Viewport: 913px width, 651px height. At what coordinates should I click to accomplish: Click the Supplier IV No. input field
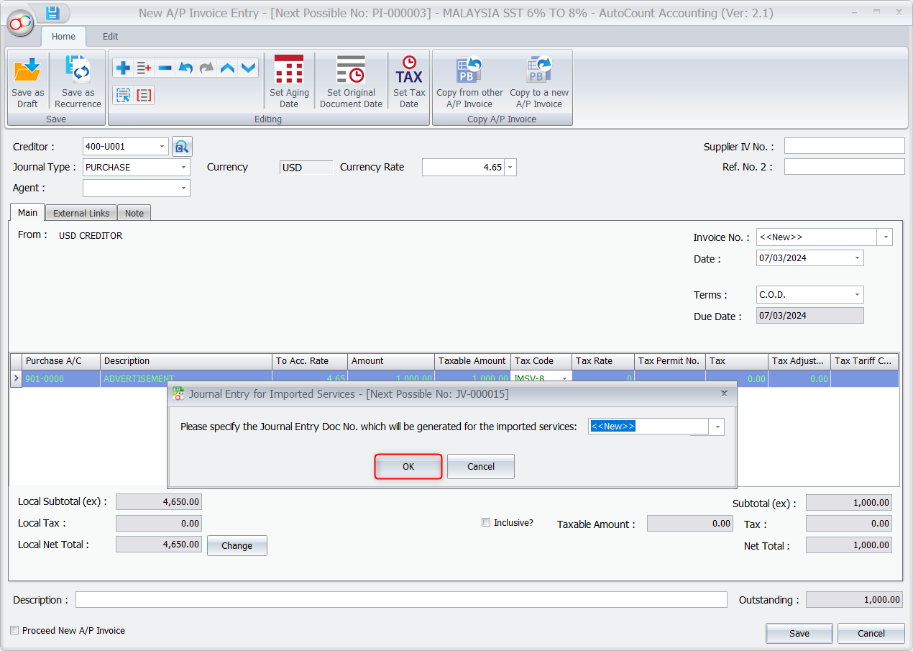(844, 147)
